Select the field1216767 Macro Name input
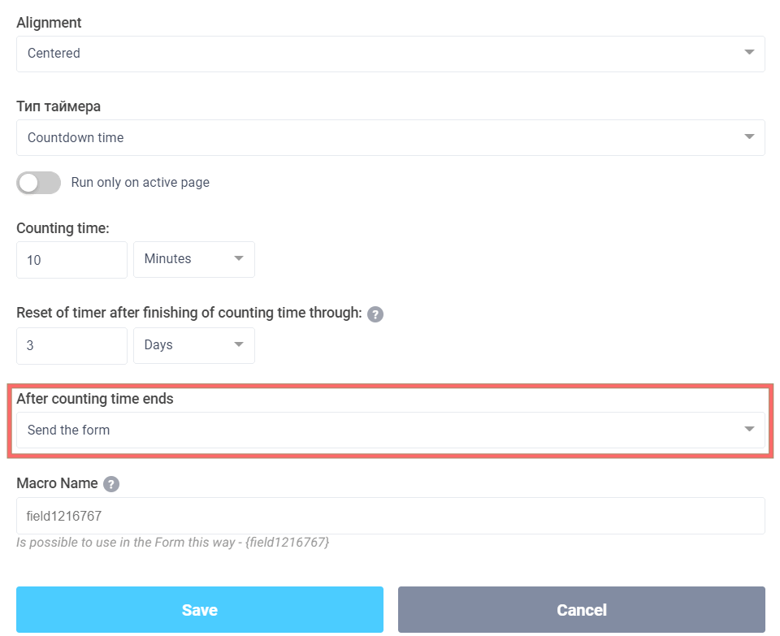The height and width of the screenshot is (636, 780). 390,515
